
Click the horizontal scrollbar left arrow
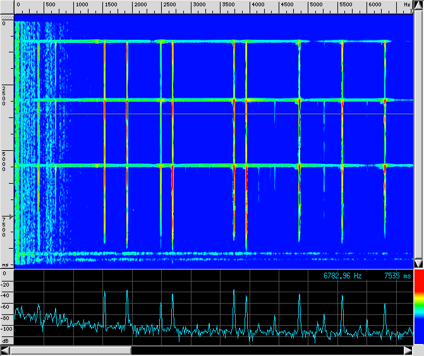pyautogui.click(x=5, y=350)
